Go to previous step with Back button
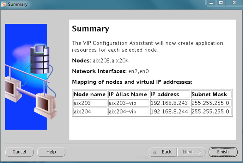243x163 pixels. (x=163, y=152)
